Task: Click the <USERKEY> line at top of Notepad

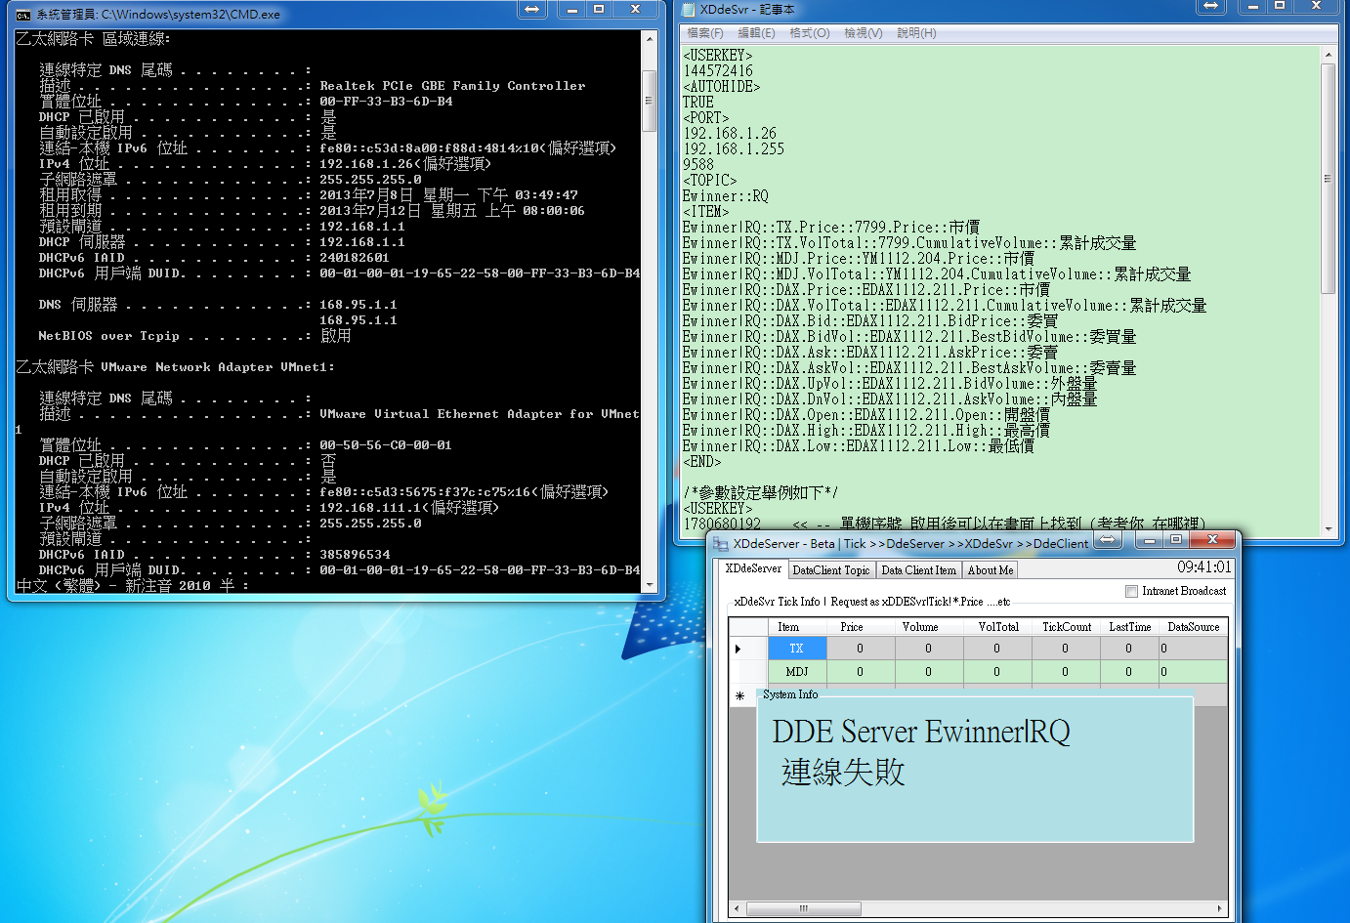Action: [x=717, y=56]
